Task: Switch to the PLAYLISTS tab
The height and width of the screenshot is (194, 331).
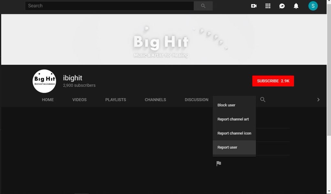Action: click(x=116, y=100)
